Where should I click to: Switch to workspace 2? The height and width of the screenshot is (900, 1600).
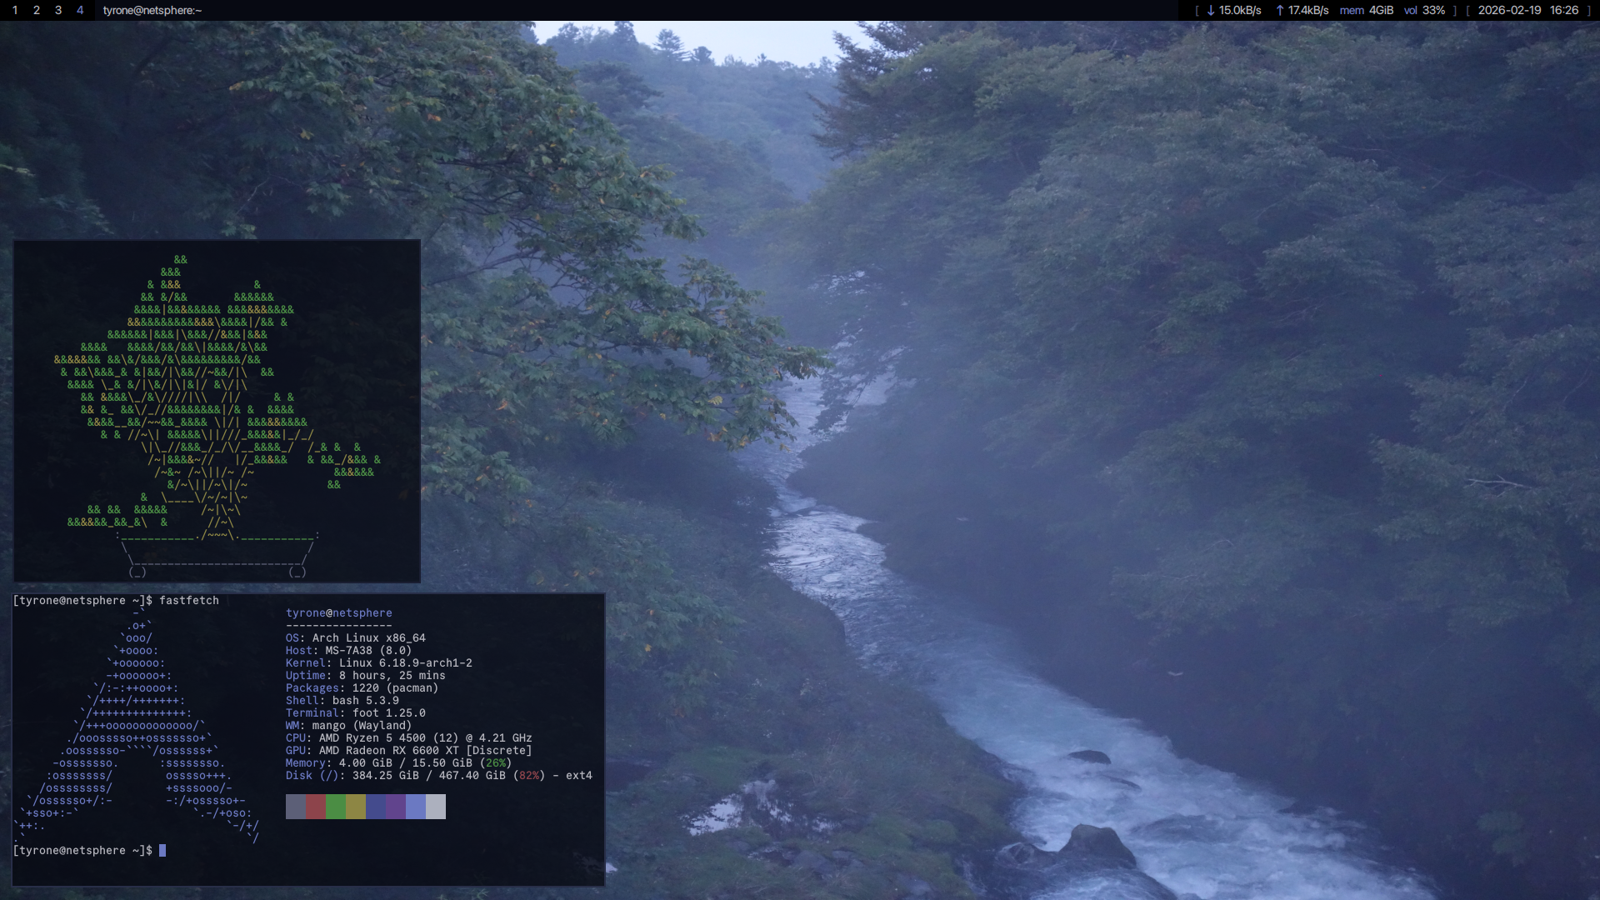(37, 11)
